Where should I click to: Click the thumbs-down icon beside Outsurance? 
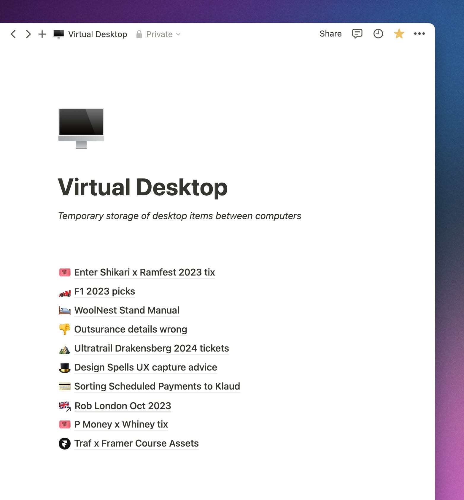pyautogui.click(x=65, y=329)
